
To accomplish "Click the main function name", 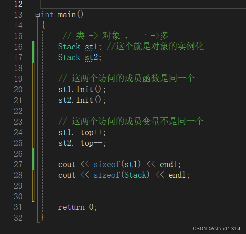I will click(67, 15).
